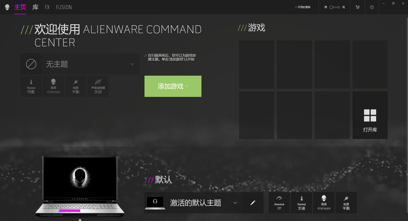Open the 声音追踪器 关闭 tile
Viewport: 408px width, 221px height.
coord(98,86)
